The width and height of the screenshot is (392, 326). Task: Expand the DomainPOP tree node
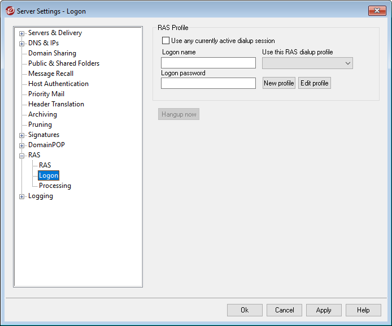[22, 145]
